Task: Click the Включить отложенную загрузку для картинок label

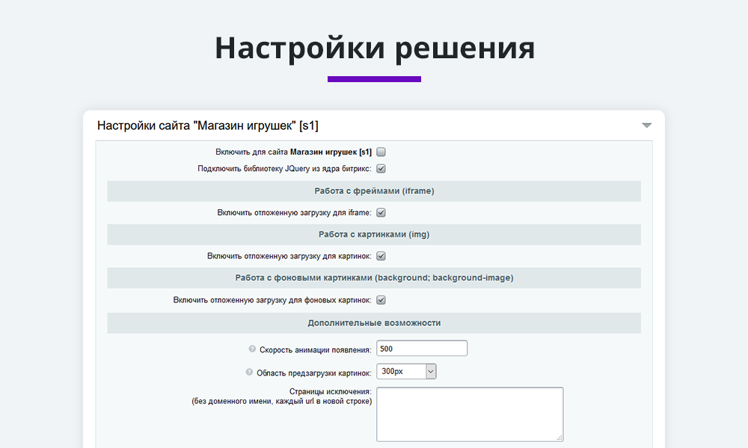Action: point(289,256)
